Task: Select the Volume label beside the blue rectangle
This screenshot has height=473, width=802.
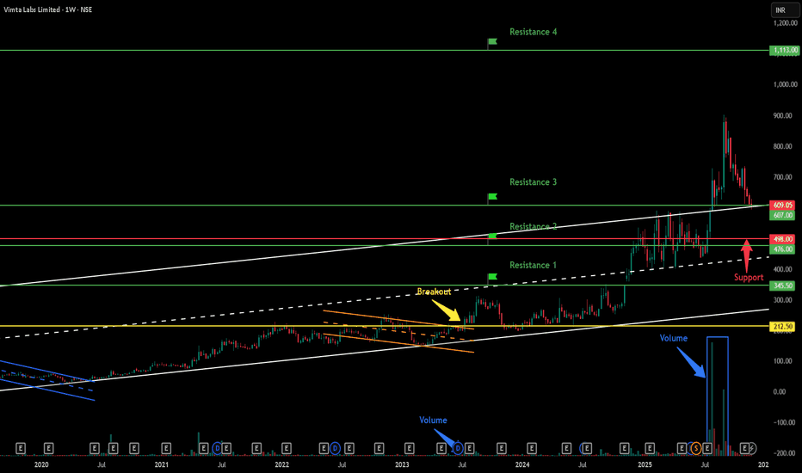Action: coord(673,338)
